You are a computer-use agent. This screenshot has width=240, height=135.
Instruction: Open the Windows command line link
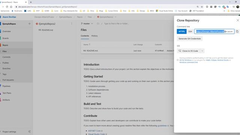coord(188,62)
